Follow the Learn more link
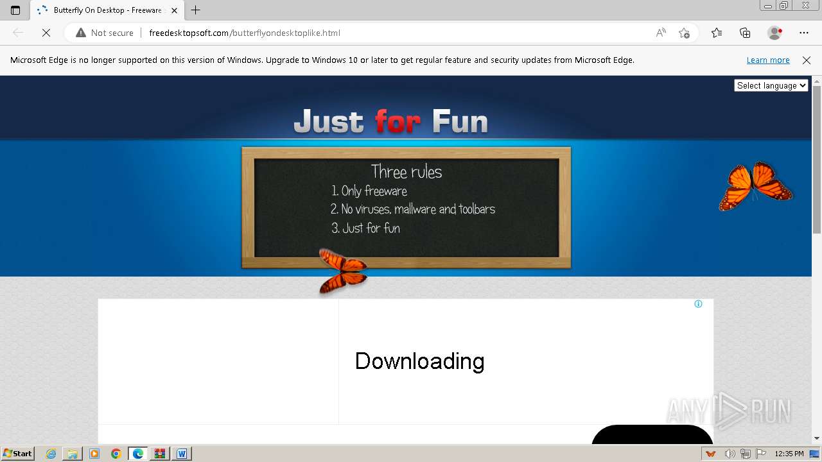This screenshot has width=822, height=462. tap(768, 60)
